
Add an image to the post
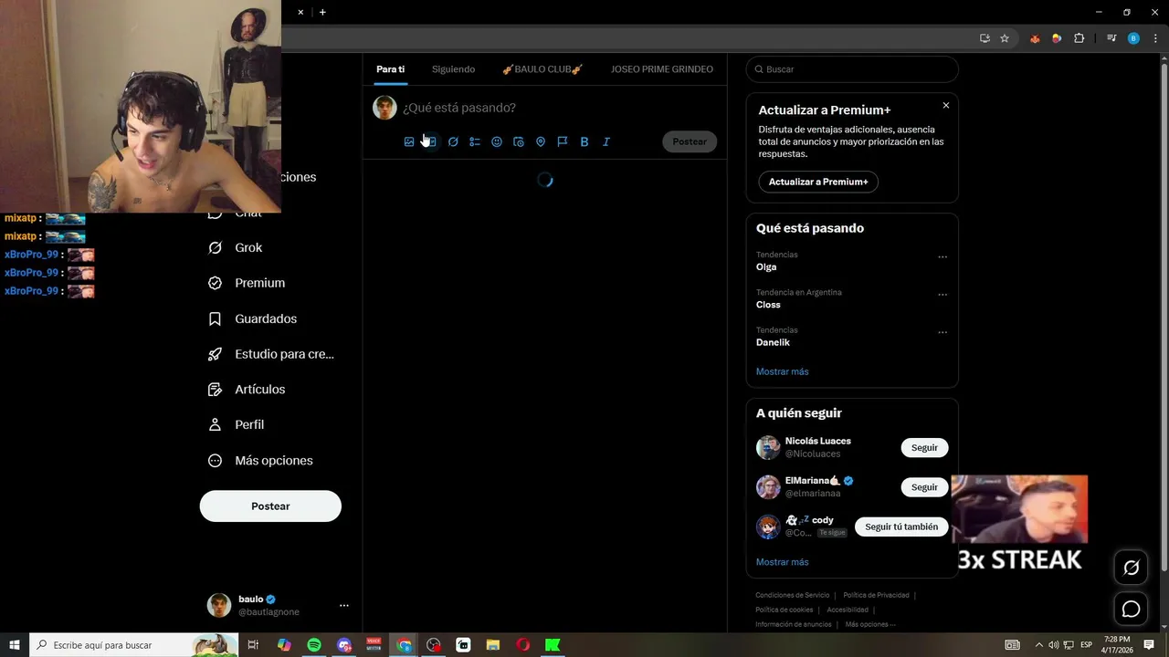(409, 141)
